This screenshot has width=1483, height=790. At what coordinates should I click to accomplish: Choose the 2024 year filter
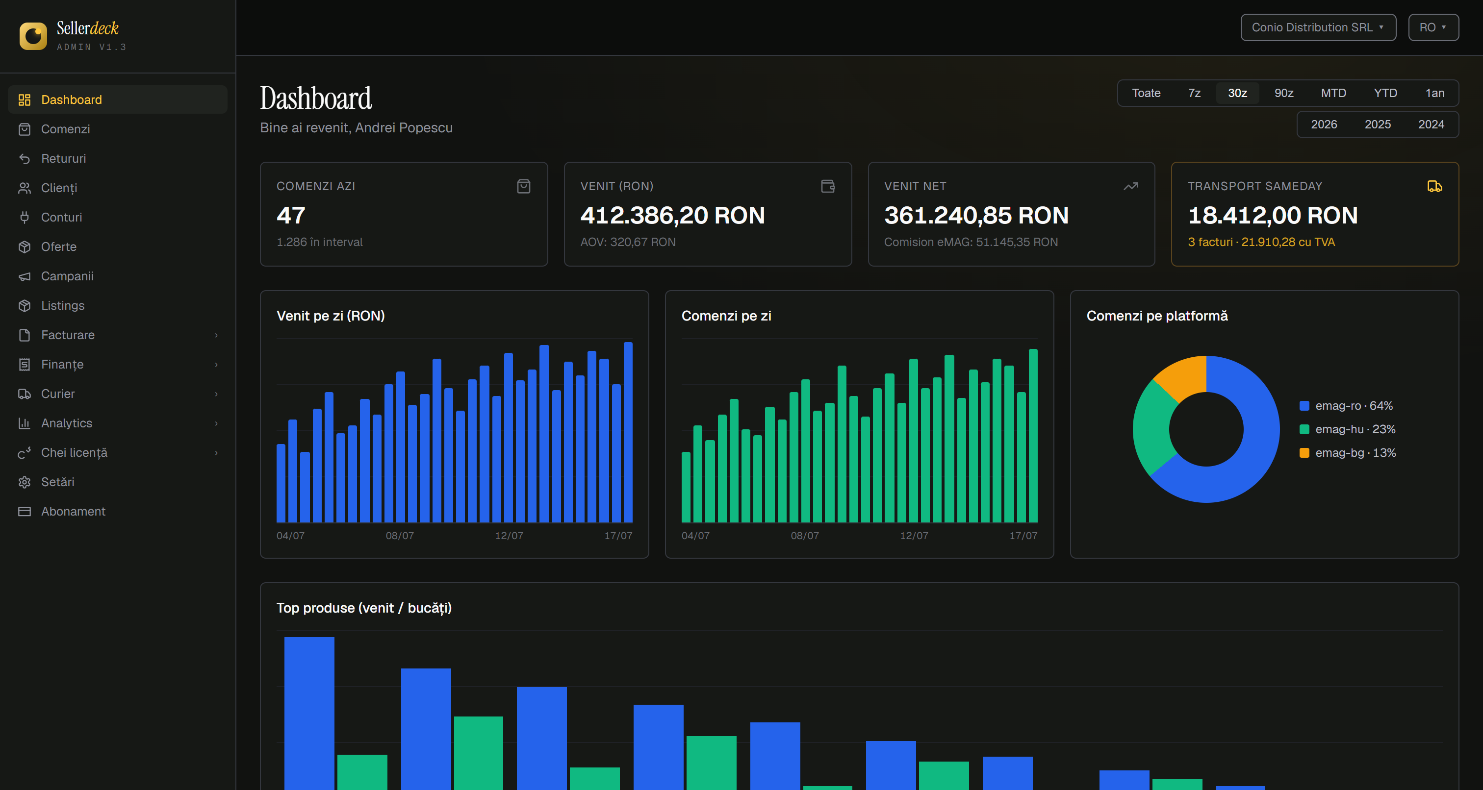1431,124
